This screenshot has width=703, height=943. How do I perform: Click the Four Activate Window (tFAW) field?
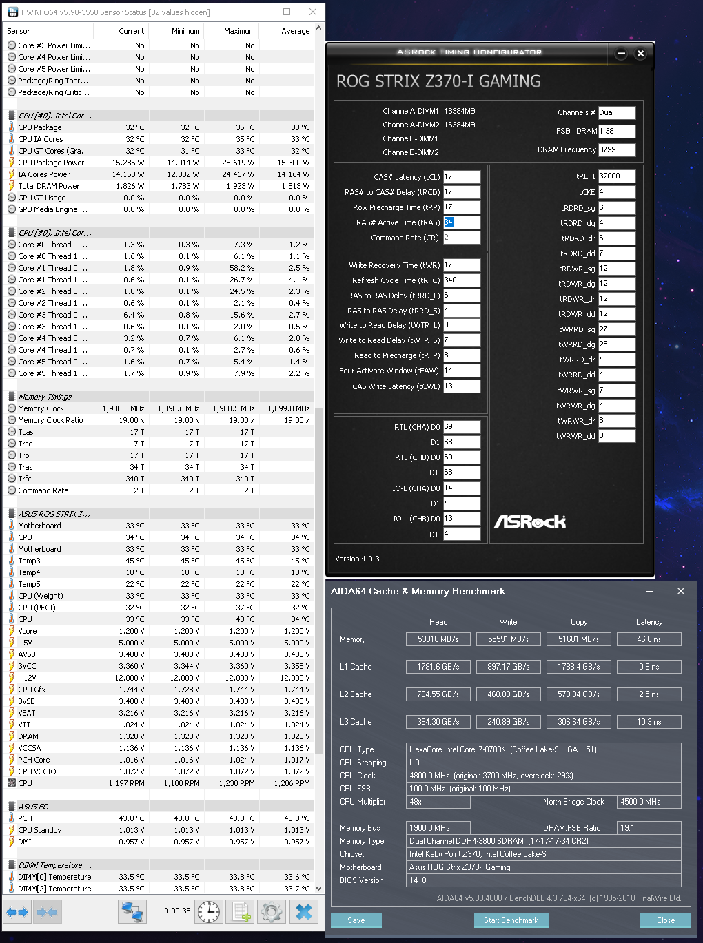click(462, 371)
